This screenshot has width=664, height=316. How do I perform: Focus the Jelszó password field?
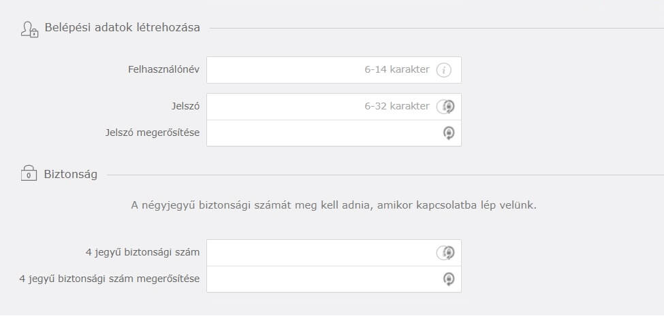pos(334,107)
